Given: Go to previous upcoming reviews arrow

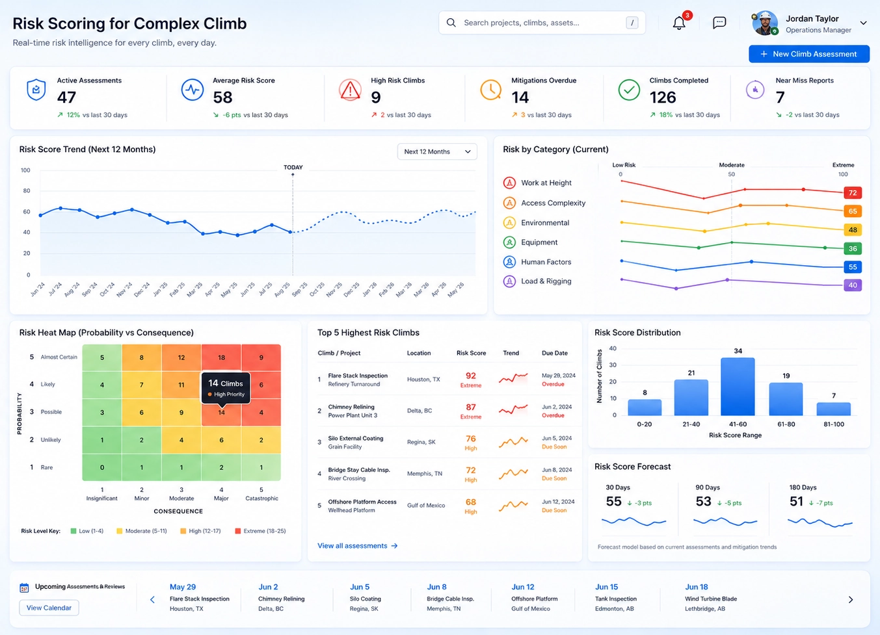Looking at the screenshot, I should [152, 600].
